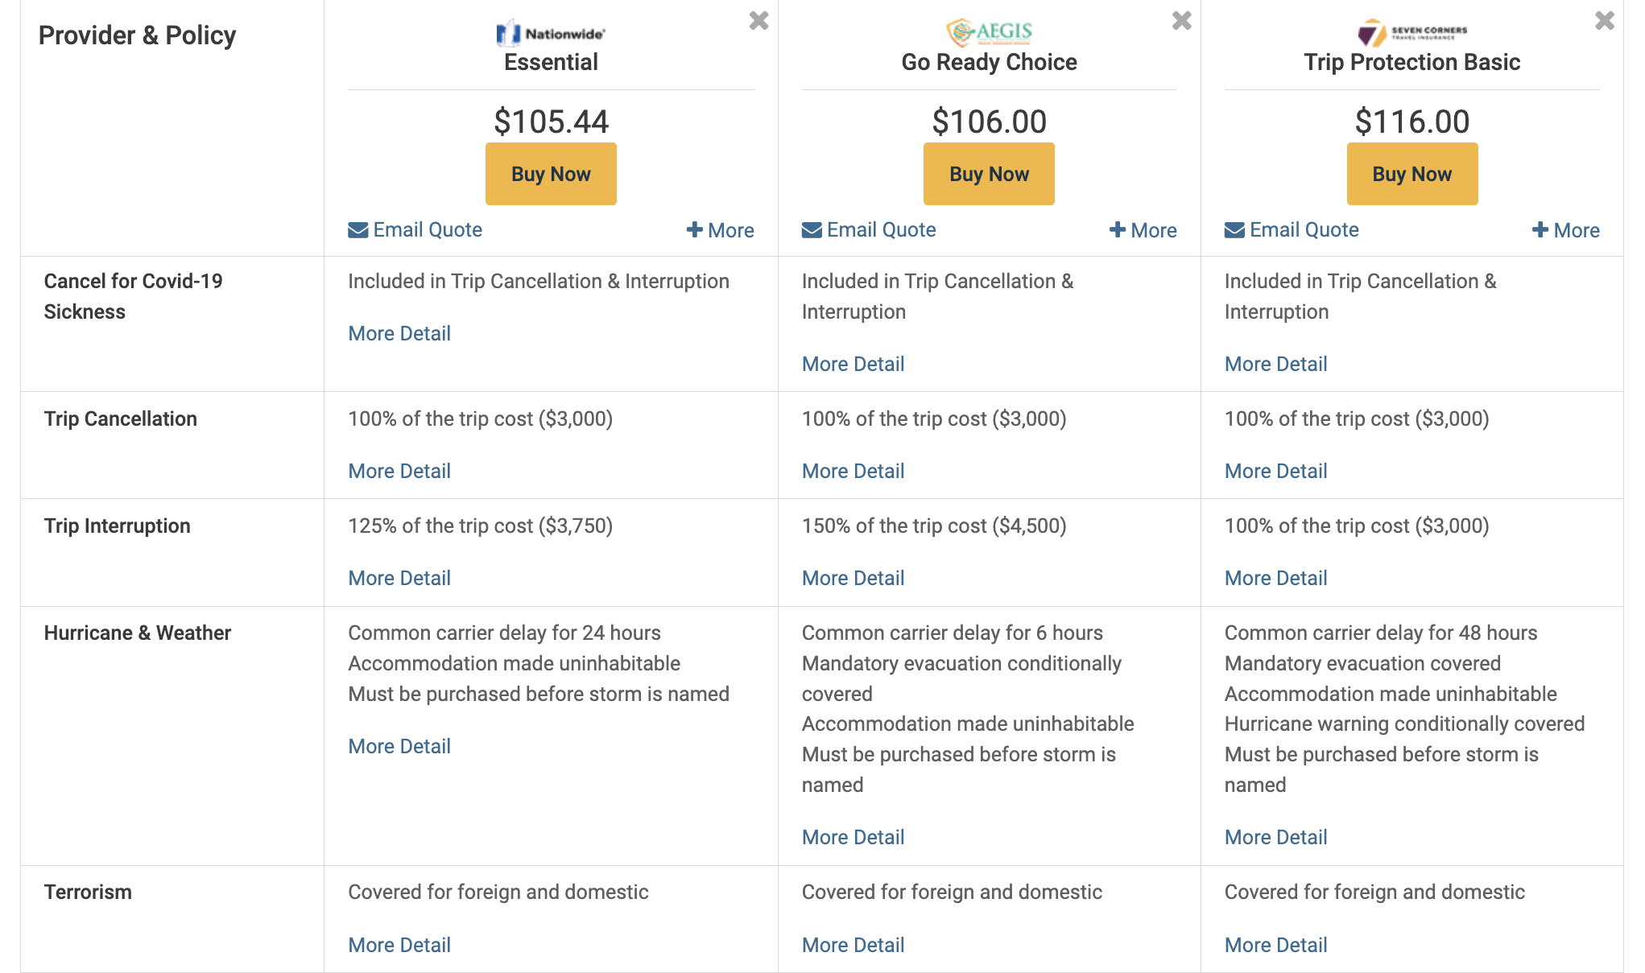The width and height of the screenshot is (1645, 973).
Task: Expand More options for Trip Protection Basic
Action: (1566, 231)
